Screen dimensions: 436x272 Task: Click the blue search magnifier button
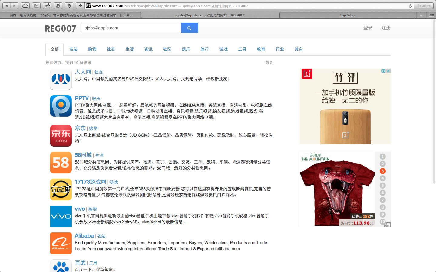190,28
